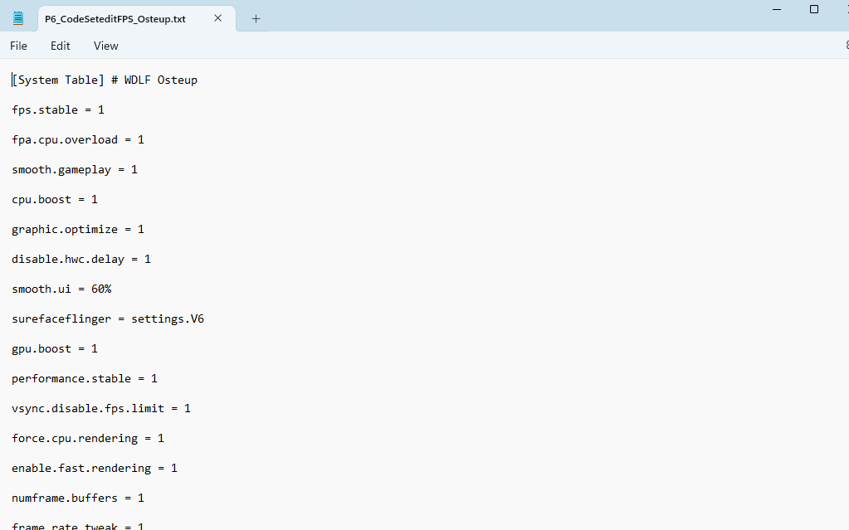Open the File menu
The image size is (849, 530).
pos(18,46)
